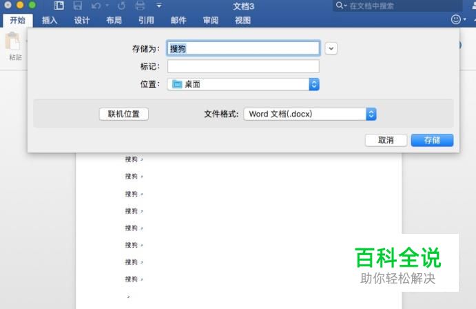Open the 审阅 tab
Screen dimensions: 476x309
tap(210, 21)
